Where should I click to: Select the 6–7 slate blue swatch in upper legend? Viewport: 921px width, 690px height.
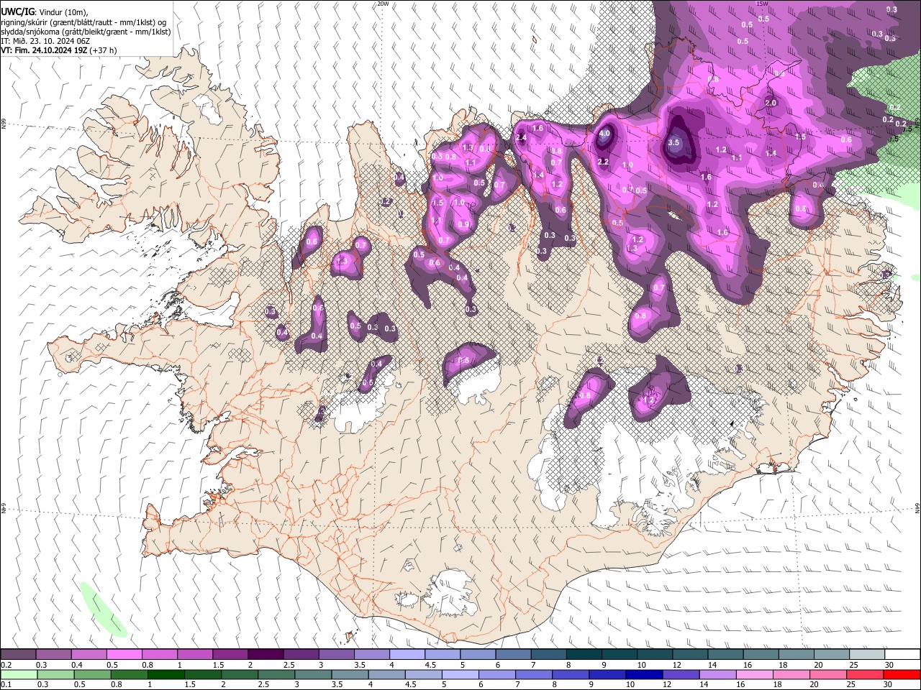514,655
